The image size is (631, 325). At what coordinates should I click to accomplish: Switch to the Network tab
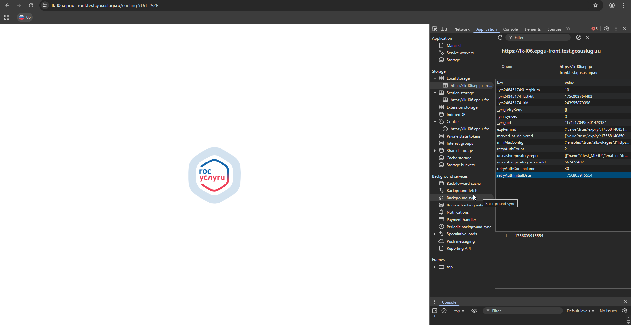coord(462,29)
